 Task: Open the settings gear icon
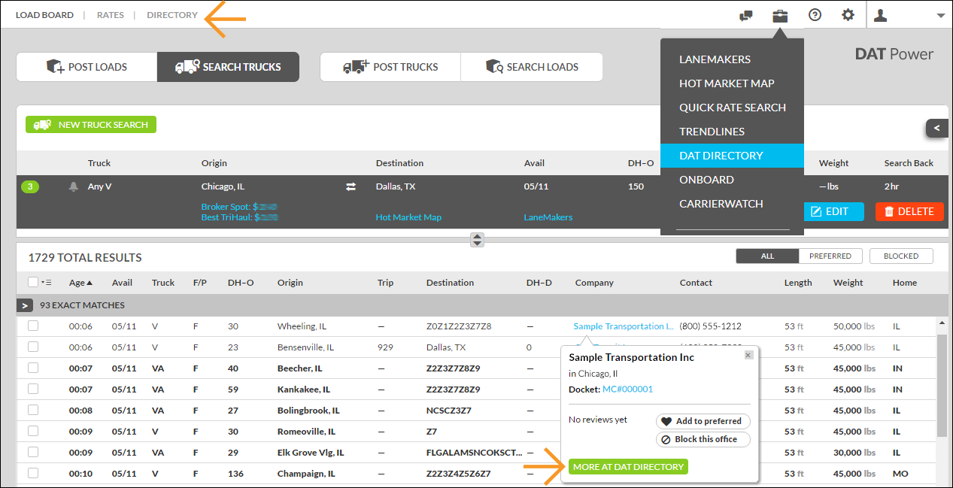click(848, 15)
